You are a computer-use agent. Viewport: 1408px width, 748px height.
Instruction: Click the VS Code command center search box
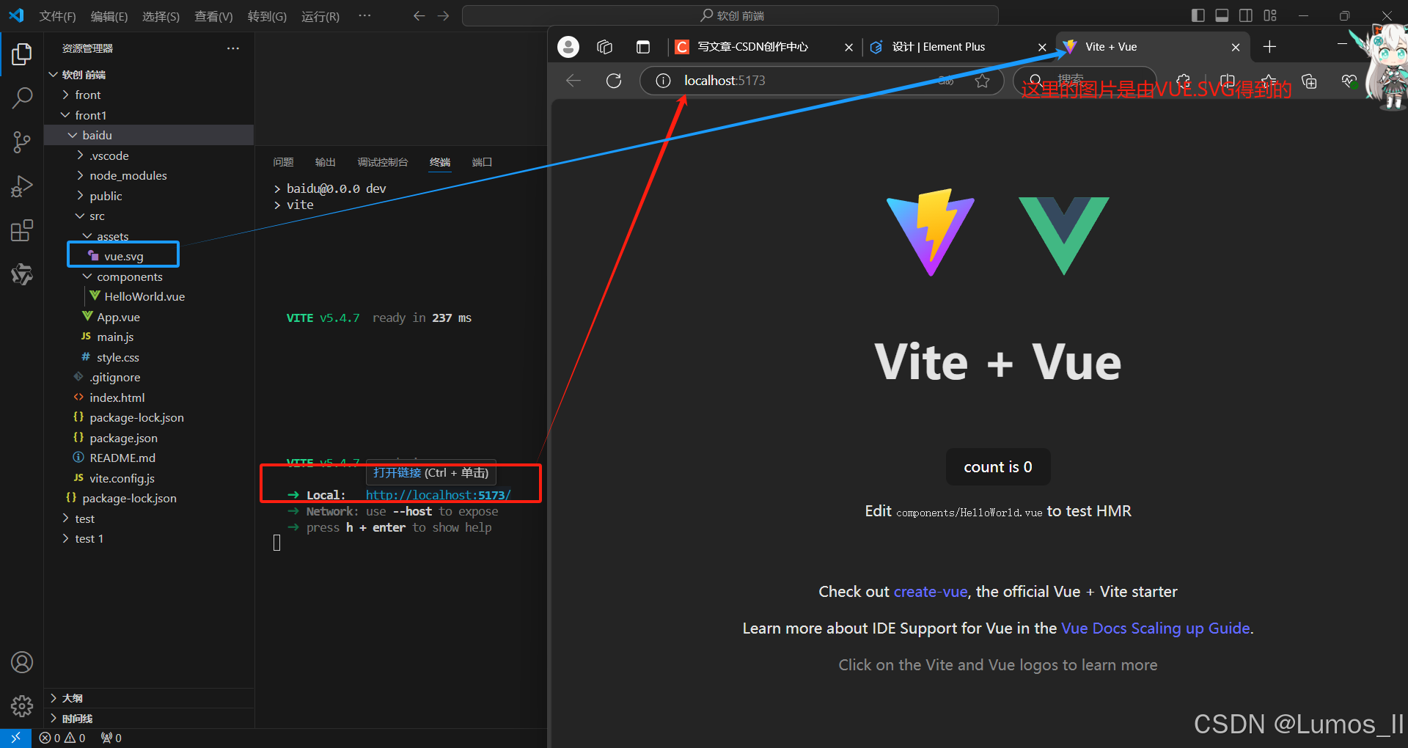(730, 15)
